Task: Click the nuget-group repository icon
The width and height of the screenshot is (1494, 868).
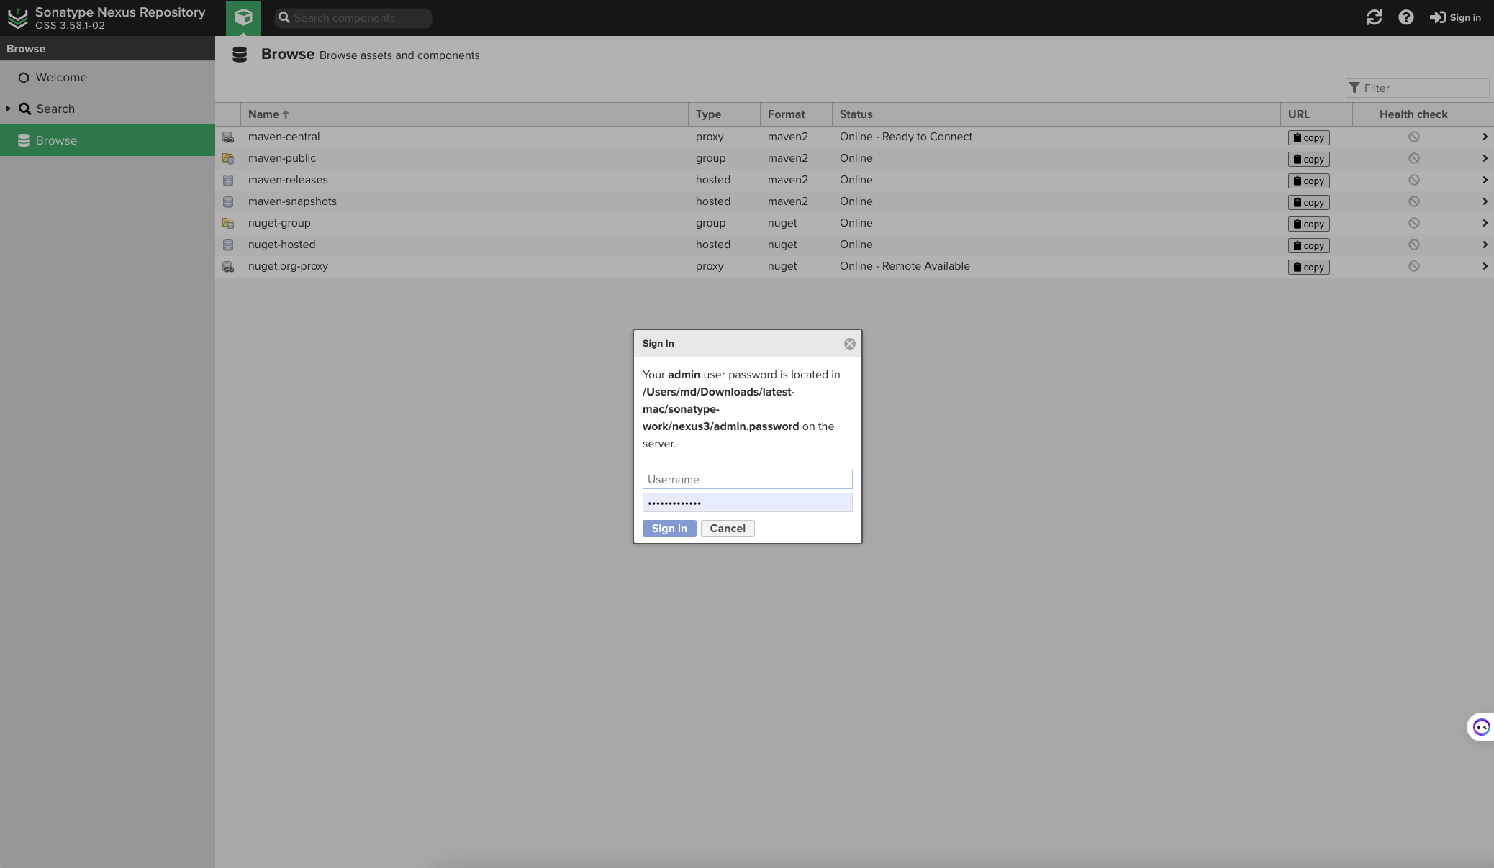Action: pos(228,223)
